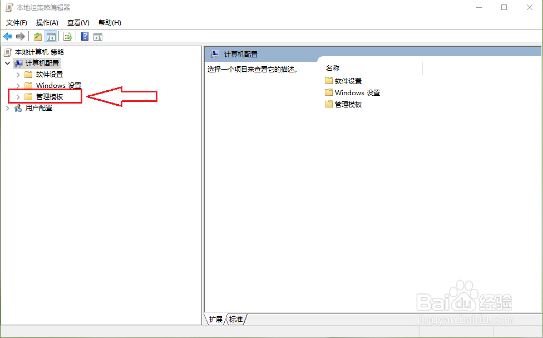This screenshot has width=543, height=338.
Task: Click the Forward arrow toolbar icon
Action: point(21,36)
